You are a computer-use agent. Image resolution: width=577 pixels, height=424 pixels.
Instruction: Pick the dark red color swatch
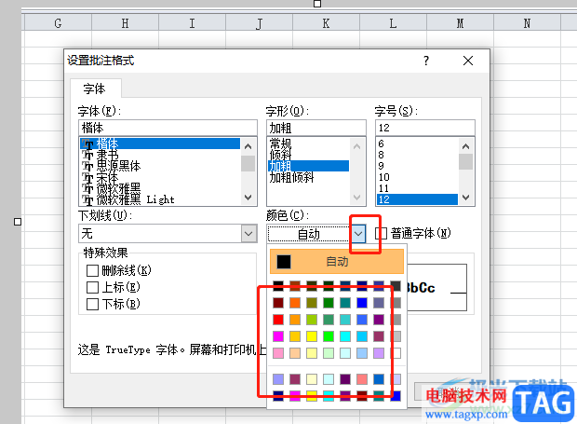pyautogui.click(x=278, y=303)
